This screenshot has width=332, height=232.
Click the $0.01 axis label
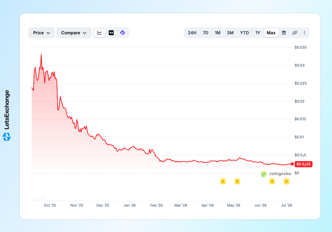click(x=300, y=137)
